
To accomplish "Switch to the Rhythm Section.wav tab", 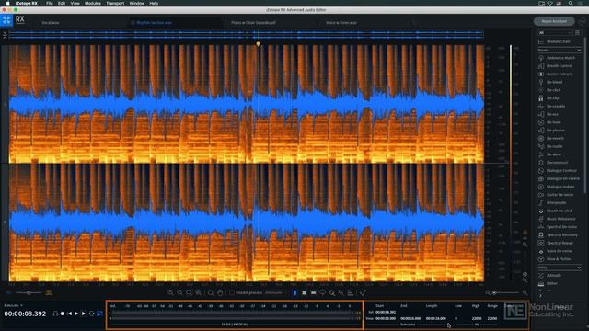I will tap(155, 23).
